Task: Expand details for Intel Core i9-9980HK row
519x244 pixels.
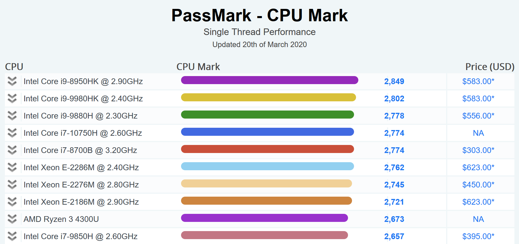Action: [12, 98]
